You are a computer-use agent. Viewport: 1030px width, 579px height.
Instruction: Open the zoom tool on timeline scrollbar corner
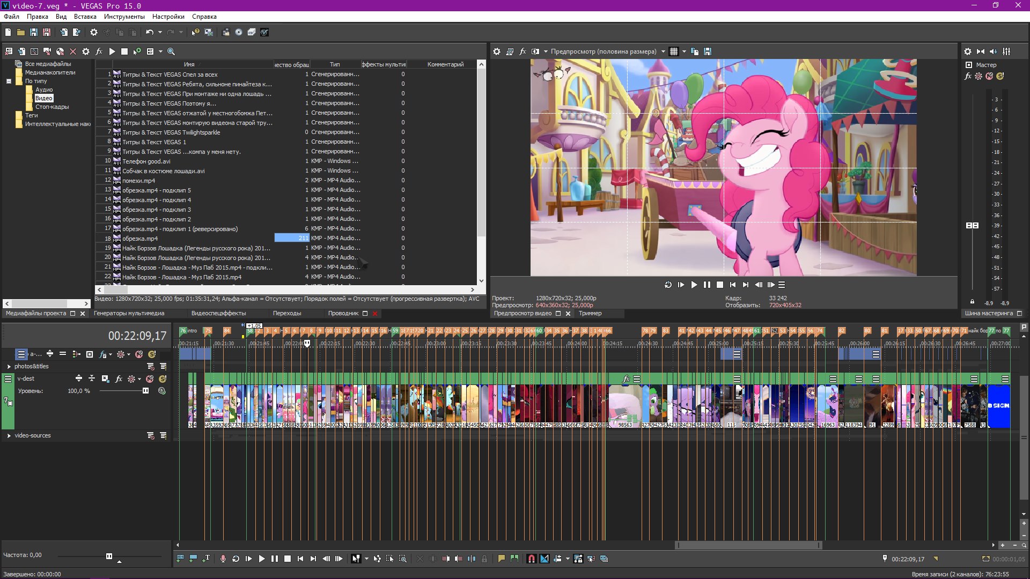click(x=1024, y=545)
